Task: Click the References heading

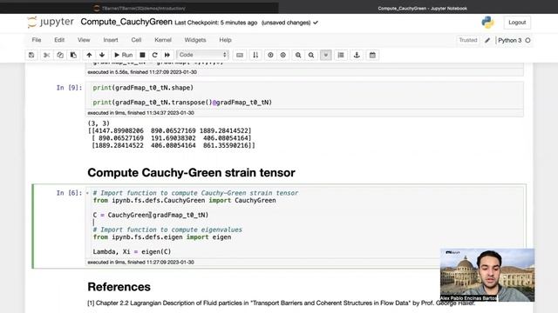Action: point(119,287)
